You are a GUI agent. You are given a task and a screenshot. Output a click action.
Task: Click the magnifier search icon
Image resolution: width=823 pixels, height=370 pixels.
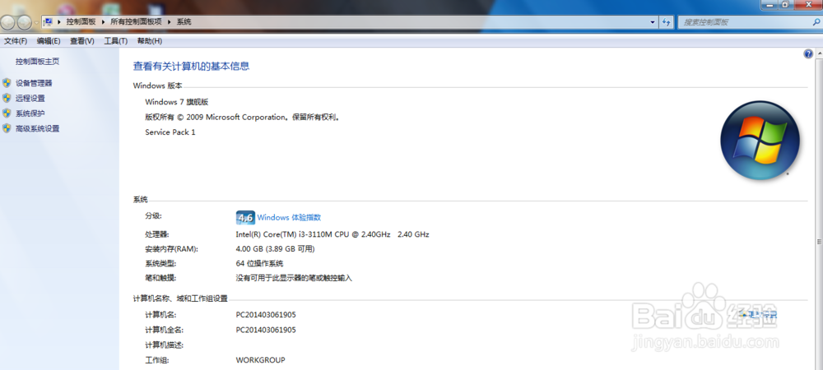(816, 22)
